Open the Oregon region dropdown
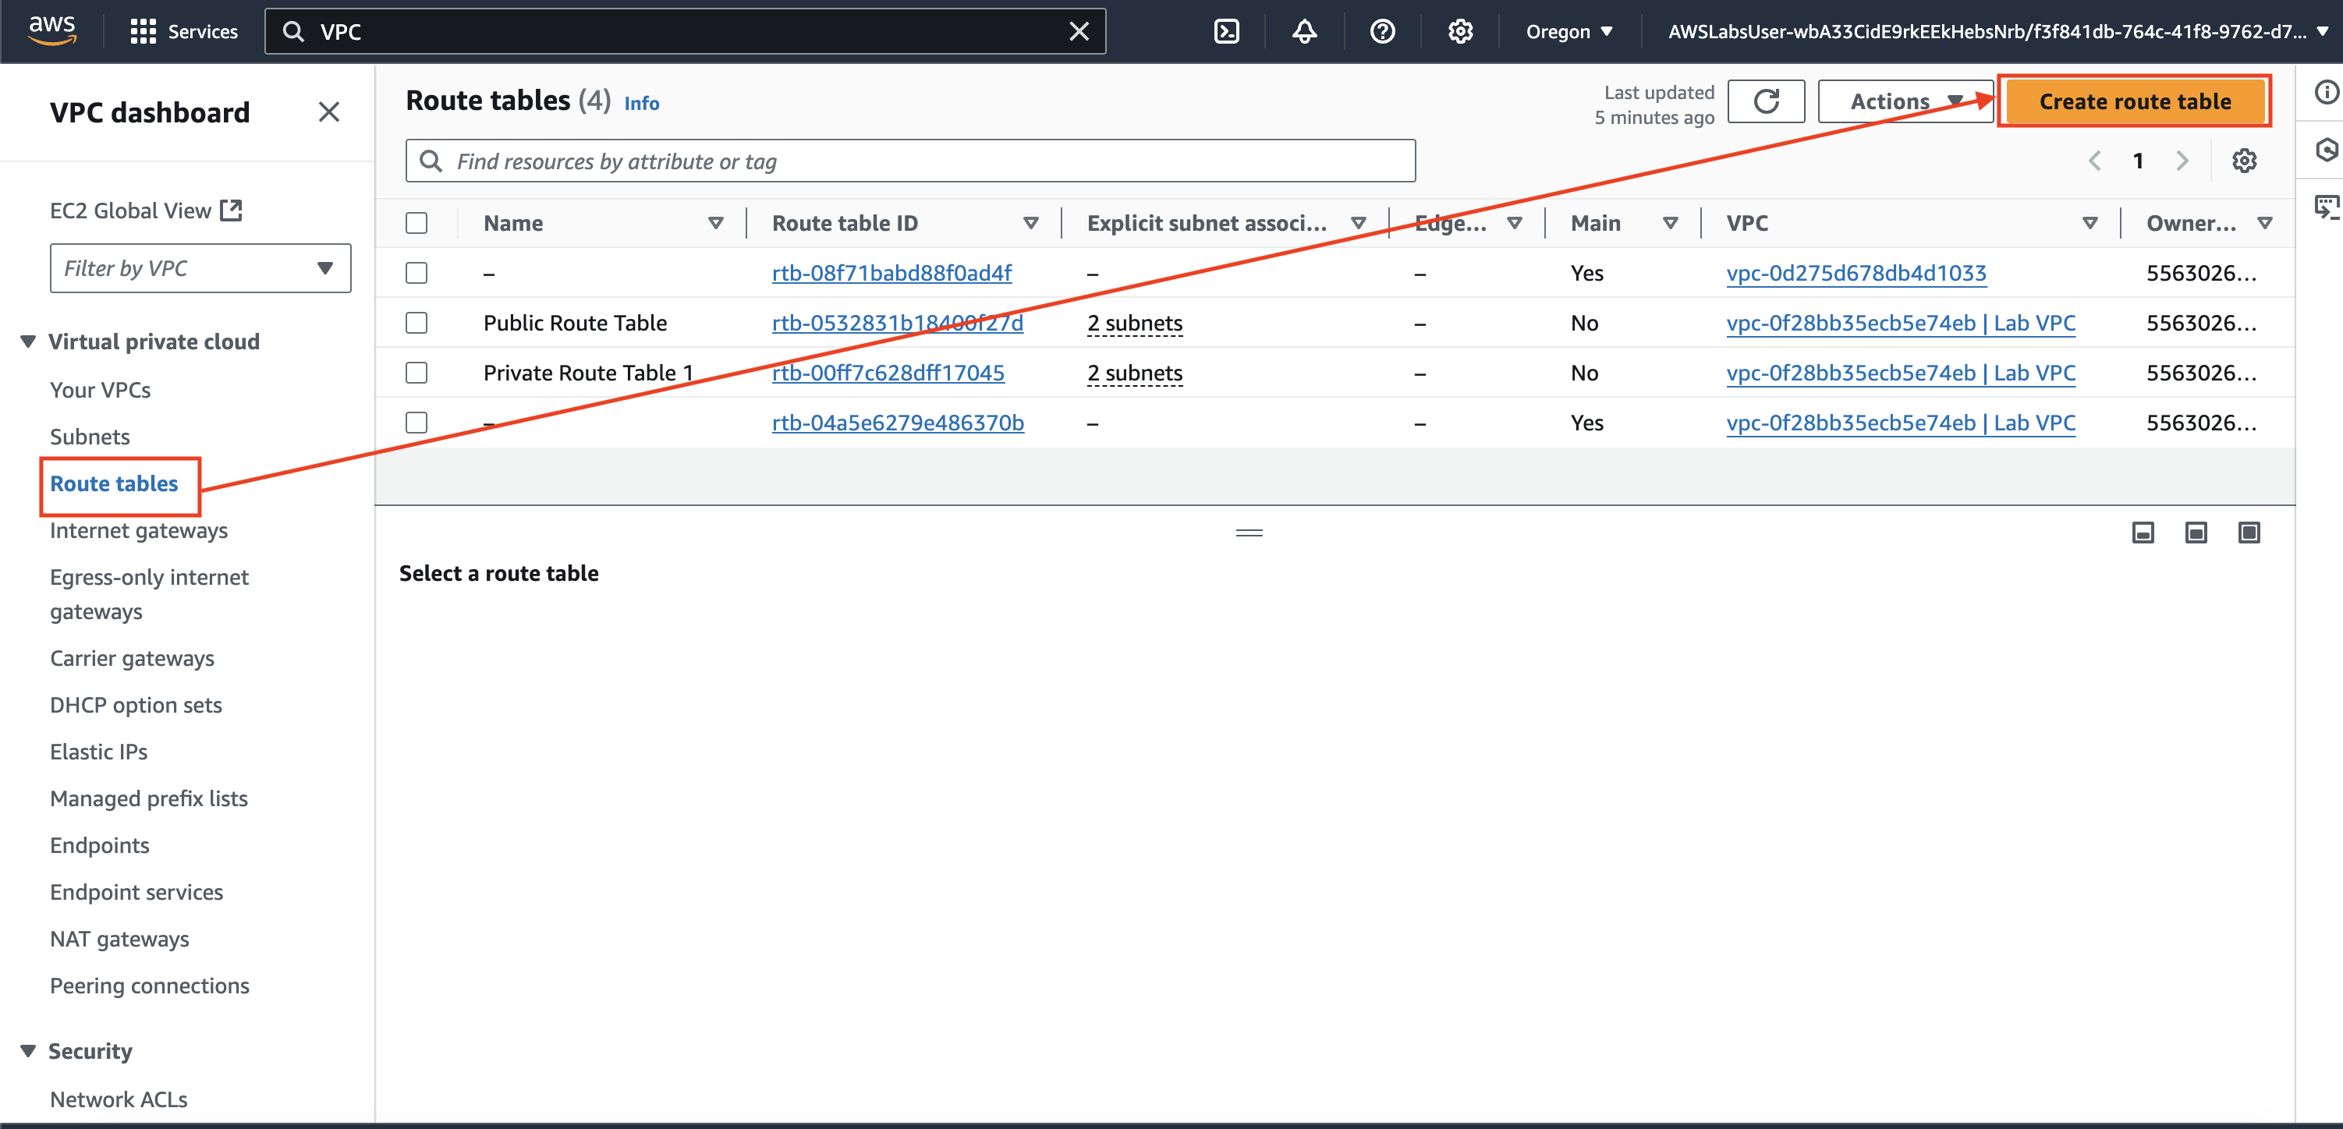This screenshot has width=2343, height=1129. tap(1569, 32)
